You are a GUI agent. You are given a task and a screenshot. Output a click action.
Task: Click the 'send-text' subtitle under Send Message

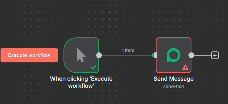tap(173, 86)
